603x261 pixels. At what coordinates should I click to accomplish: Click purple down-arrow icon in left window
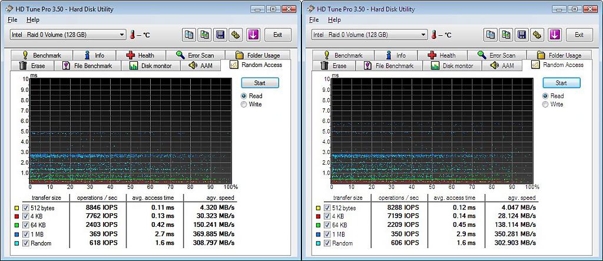253,35
